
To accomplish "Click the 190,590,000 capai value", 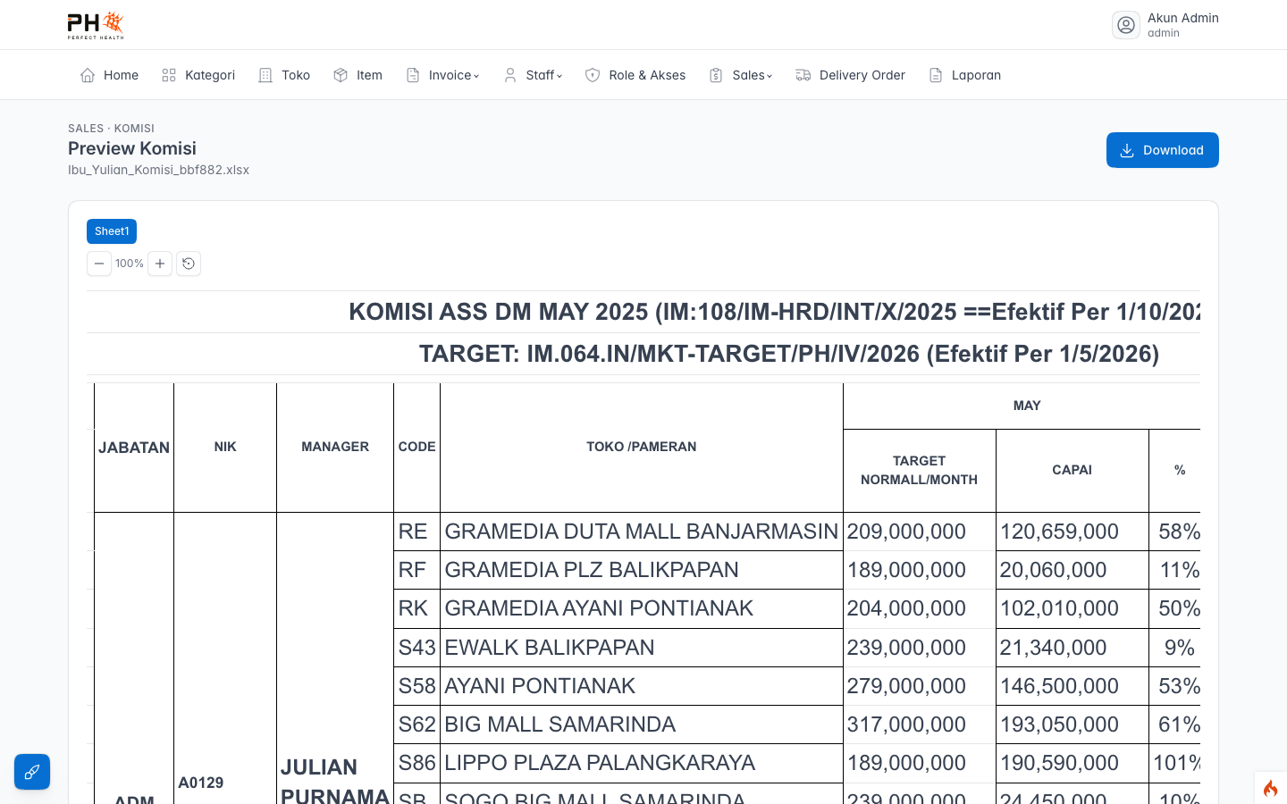I will (1072, 763).
